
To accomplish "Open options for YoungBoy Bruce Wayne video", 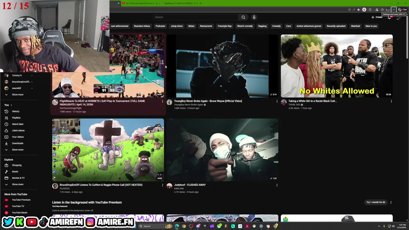I will tap(277, 101).
